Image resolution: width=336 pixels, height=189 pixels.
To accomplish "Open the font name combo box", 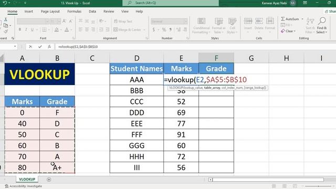I will [x=33, y=21].
